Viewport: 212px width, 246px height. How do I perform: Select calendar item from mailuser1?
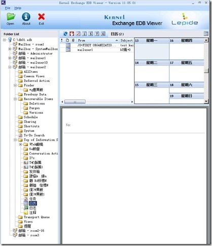[x=97, y=50]
